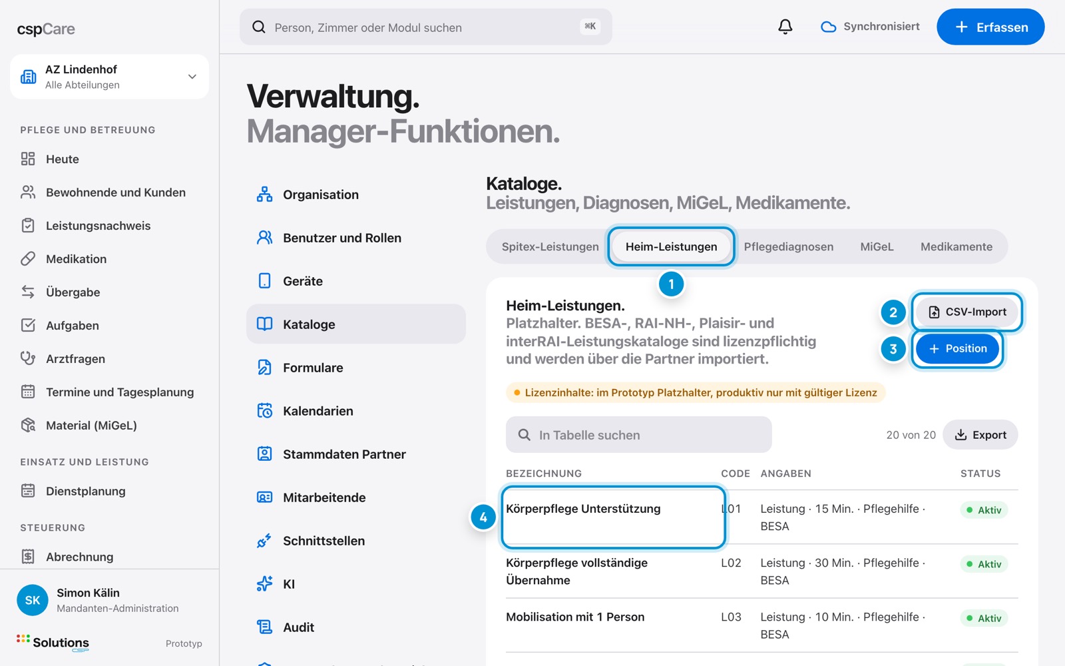Viewport: 1065px width, 666px height.
Task: Open Benutzer und Rollen menu
Action: (x=356, y=238)
